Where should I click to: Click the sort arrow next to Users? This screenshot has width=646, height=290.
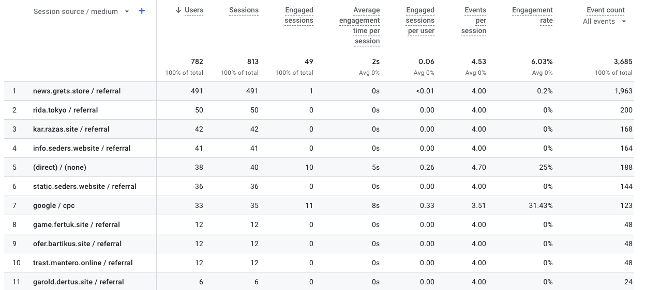click(178, 10)
